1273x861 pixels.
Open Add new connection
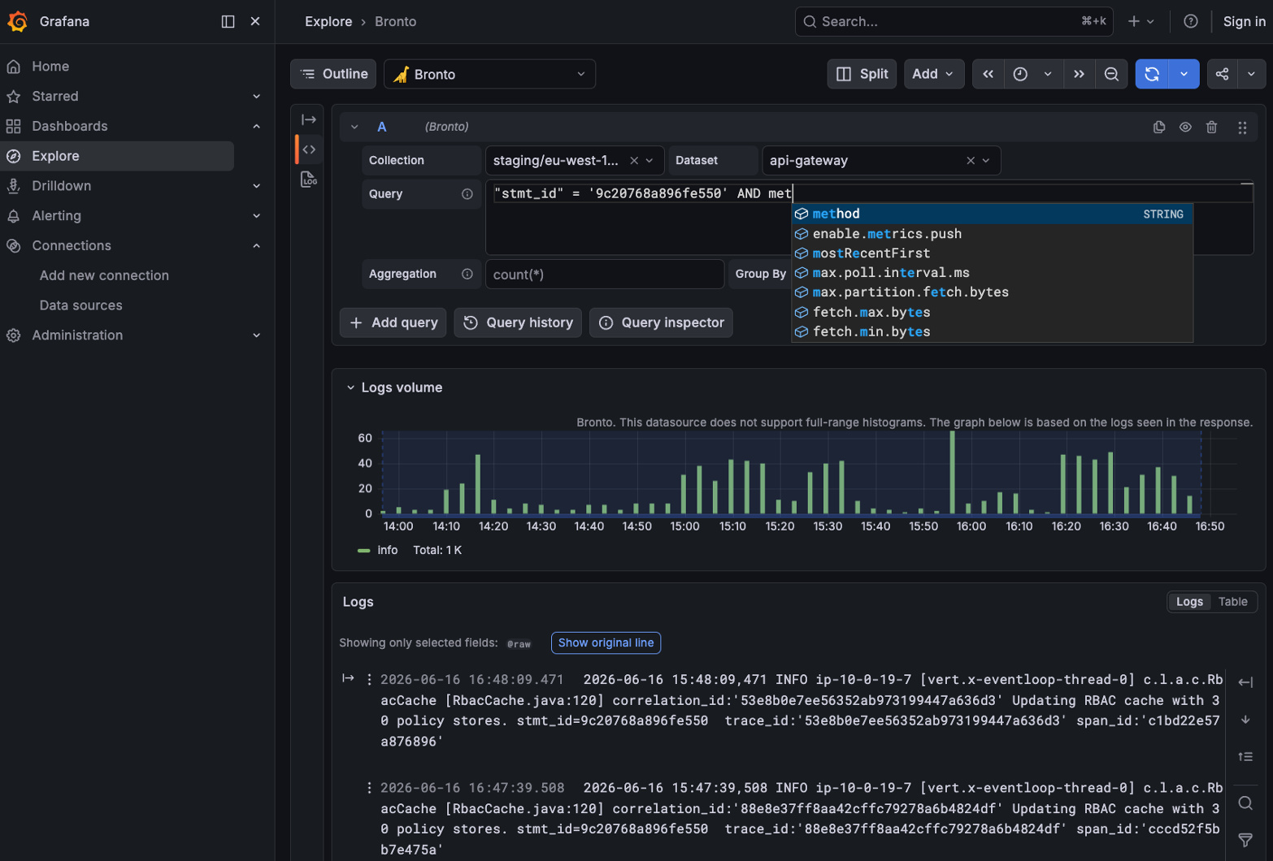[104, 275]
